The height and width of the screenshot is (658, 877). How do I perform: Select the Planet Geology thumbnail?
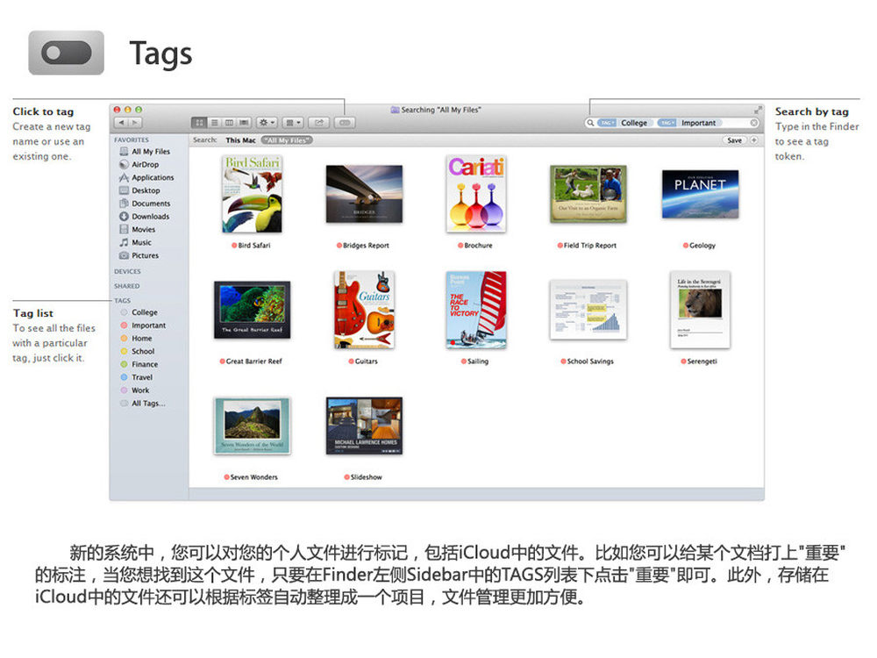[700, 194]
